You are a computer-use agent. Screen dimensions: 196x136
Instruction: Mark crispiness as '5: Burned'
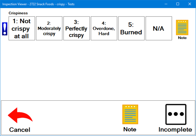(131, 29)
